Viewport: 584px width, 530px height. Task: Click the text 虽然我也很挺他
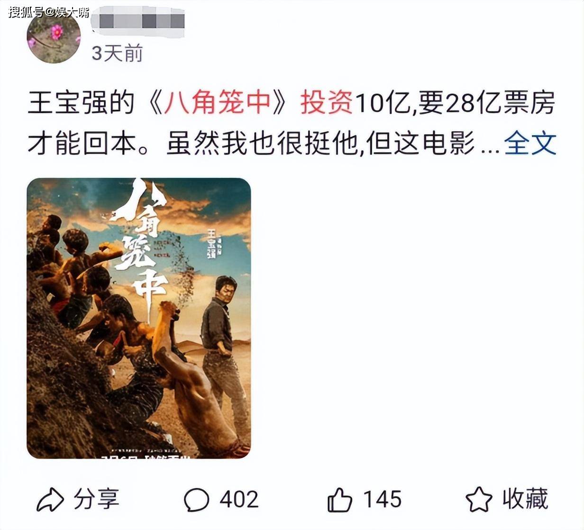point(261,143)
